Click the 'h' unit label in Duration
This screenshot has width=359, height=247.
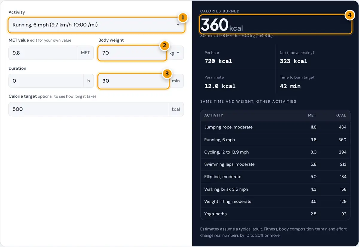(89, 81)
